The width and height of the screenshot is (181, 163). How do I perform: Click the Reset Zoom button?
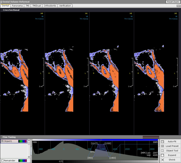(x=173, y=2)
